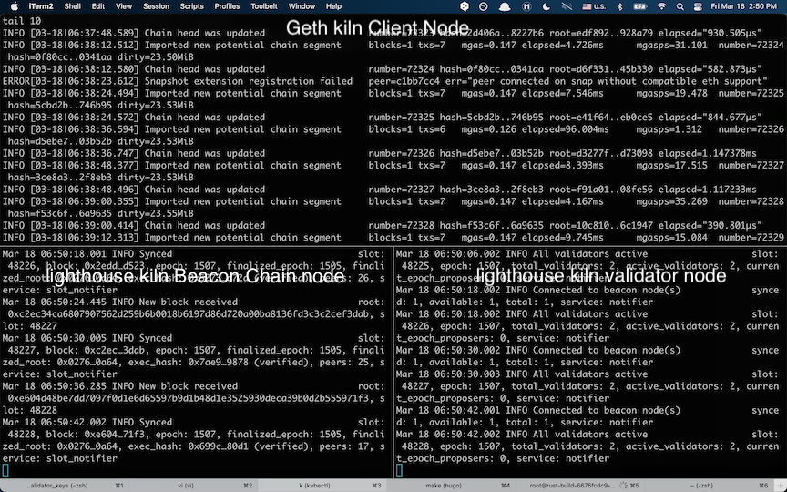Click the circular slashed status icon
This screenshot has width=787, height=492.
[484, 6]
